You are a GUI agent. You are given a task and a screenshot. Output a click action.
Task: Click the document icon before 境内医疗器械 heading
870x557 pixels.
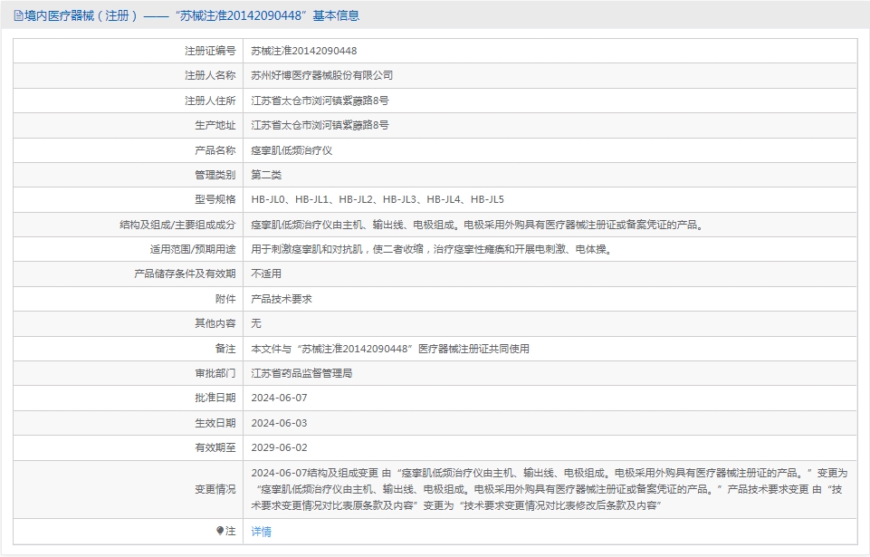coord(18,16)
